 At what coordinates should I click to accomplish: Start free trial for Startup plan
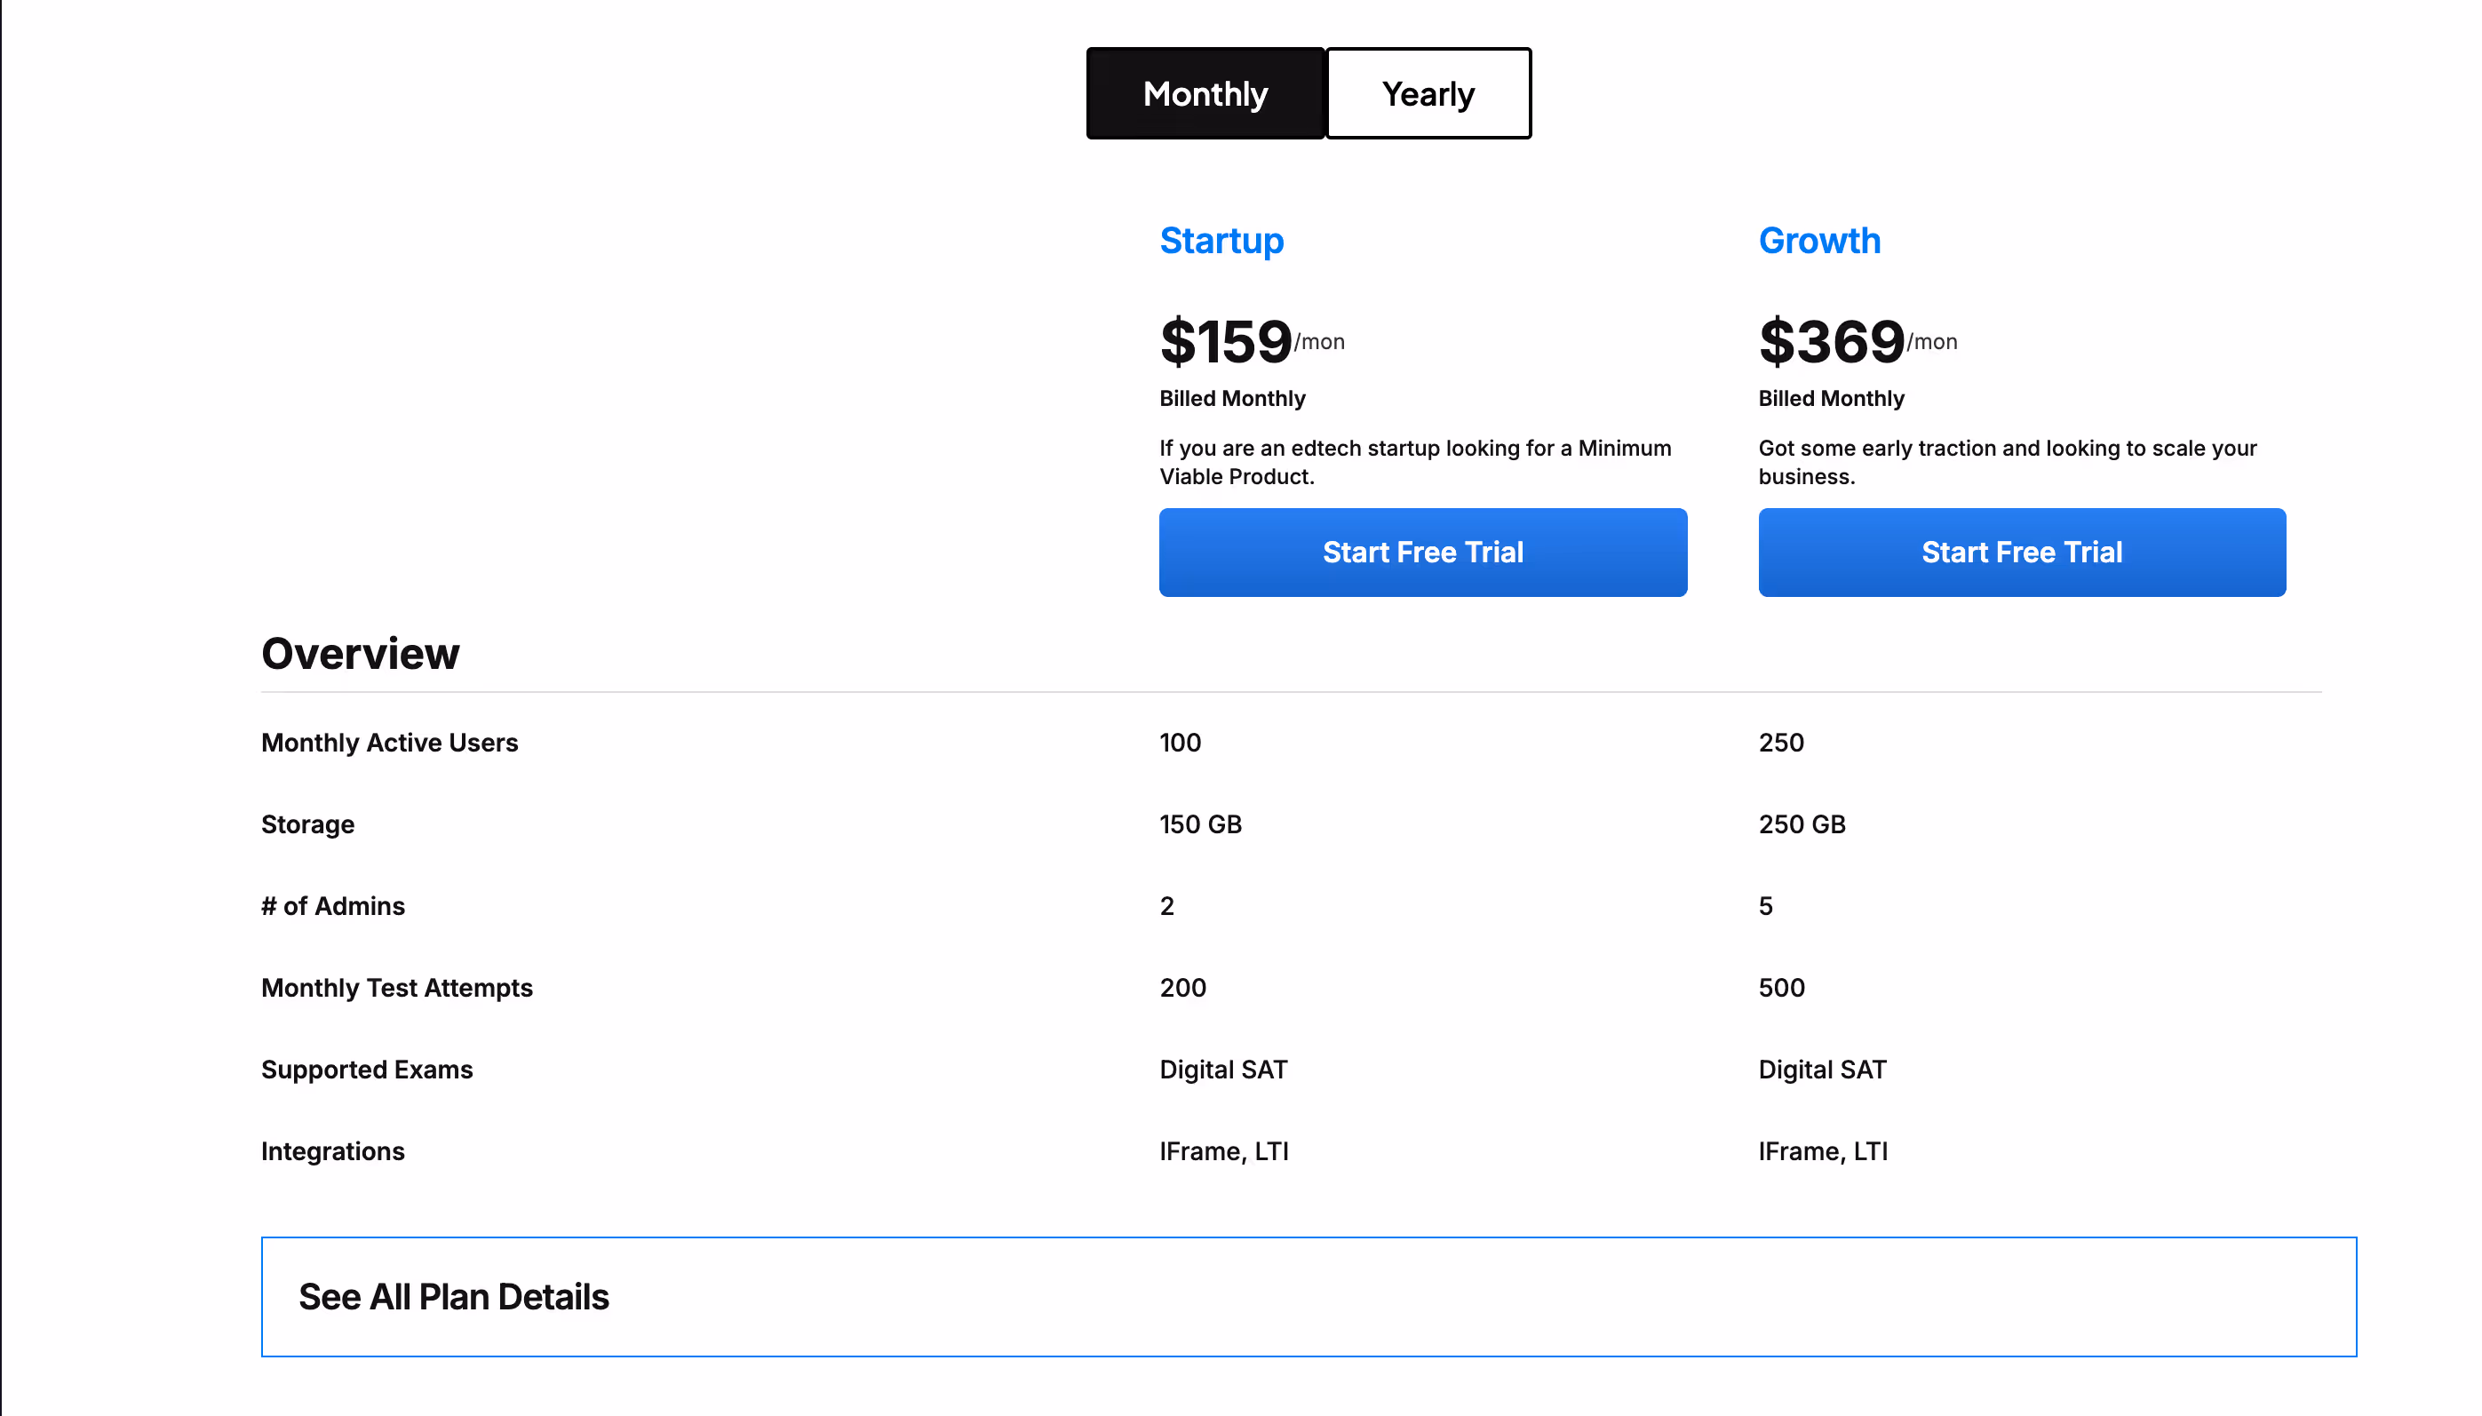pyautogui.click(x=1423, y=553)
